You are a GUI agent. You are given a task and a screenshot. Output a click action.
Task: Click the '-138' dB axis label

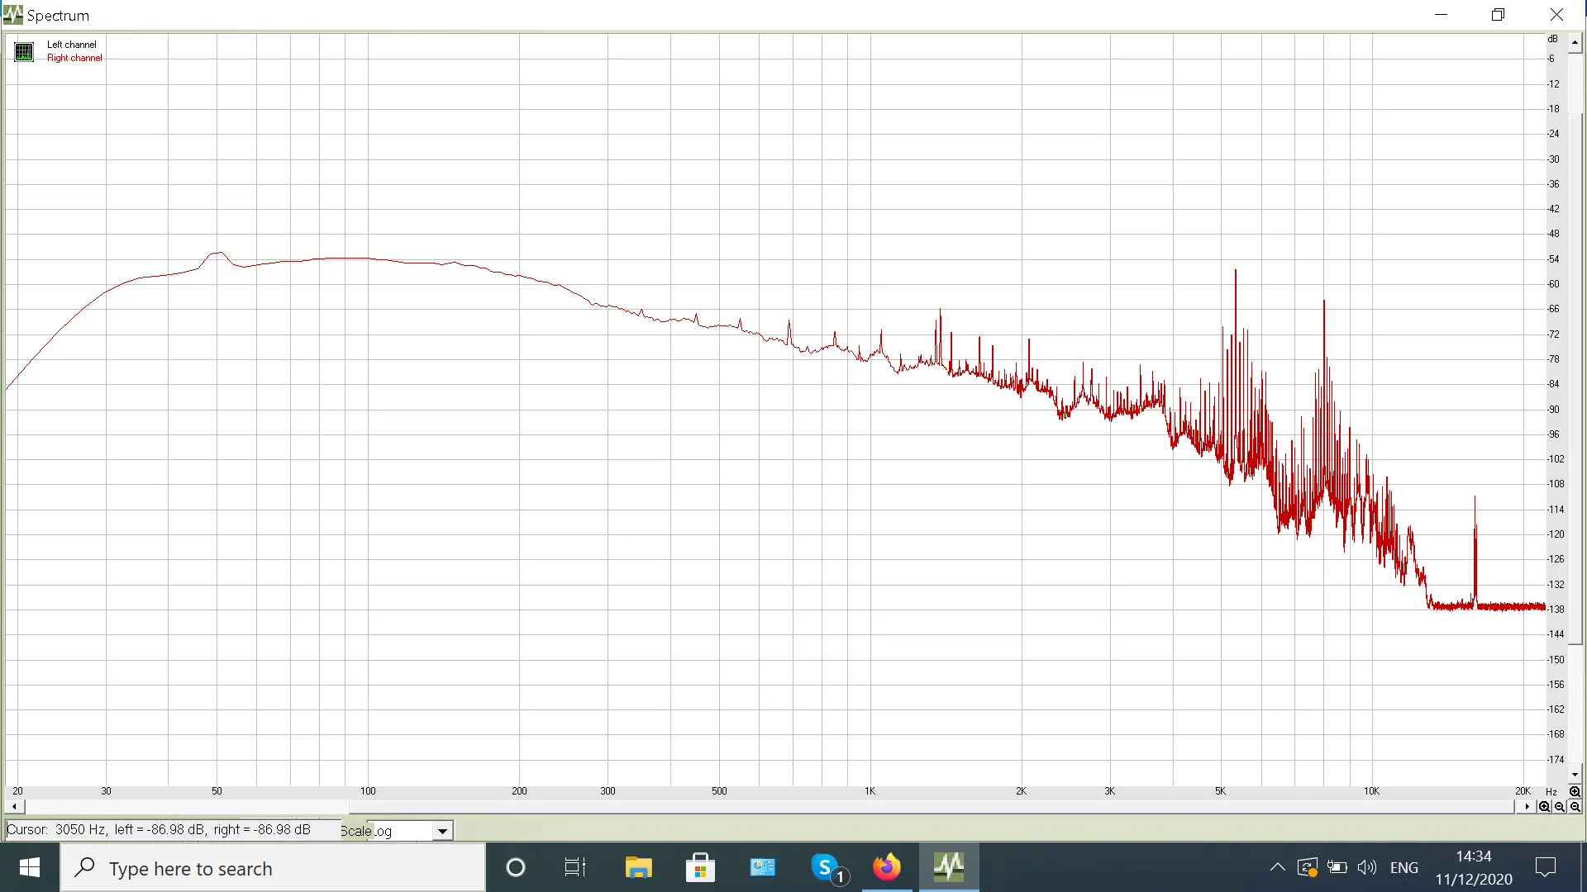1556,610
